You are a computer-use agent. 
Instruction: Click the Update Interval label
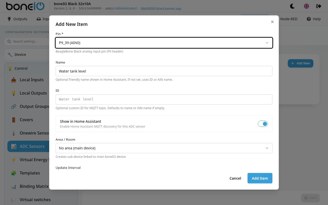(68, 168)
